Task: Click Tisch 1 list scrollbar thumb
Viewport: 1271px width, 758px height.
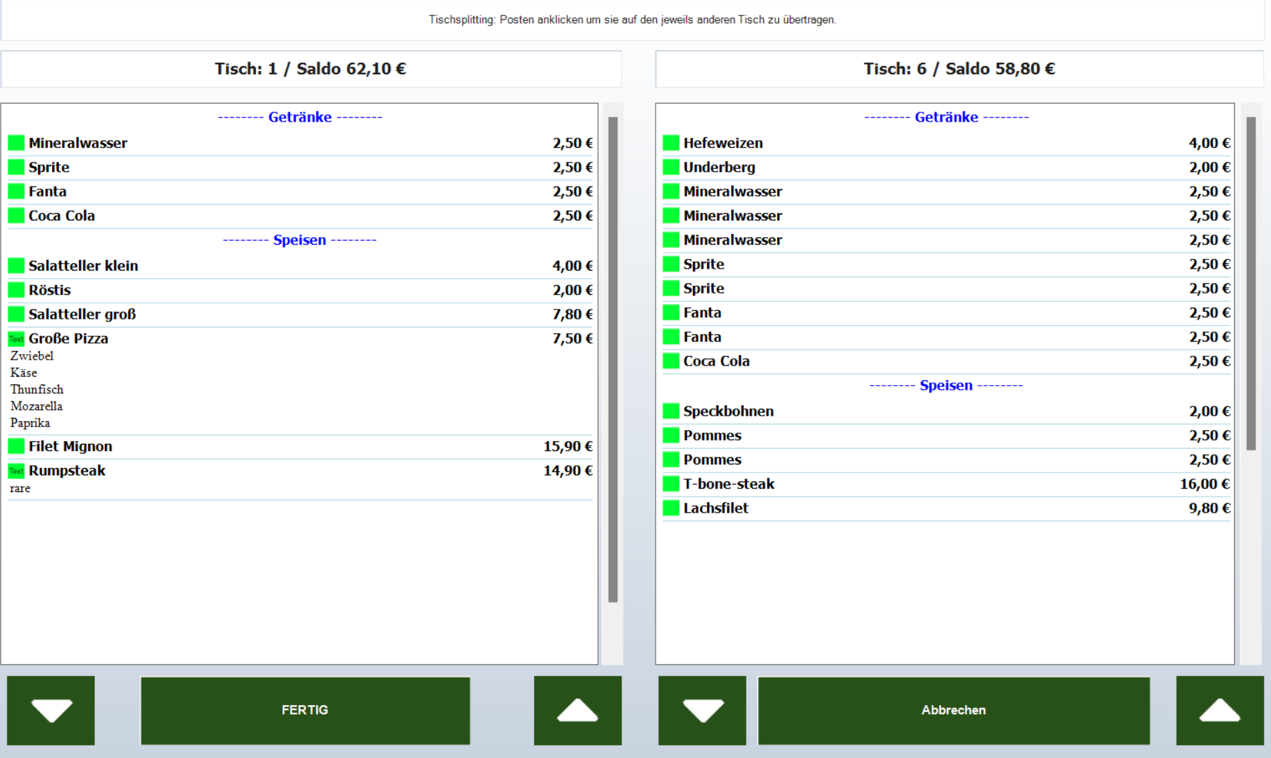Action: (x=613, y=360)
